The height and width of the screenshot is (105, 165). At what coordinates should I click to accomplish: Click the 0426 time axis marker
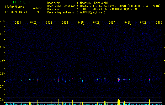click(96, 23)
